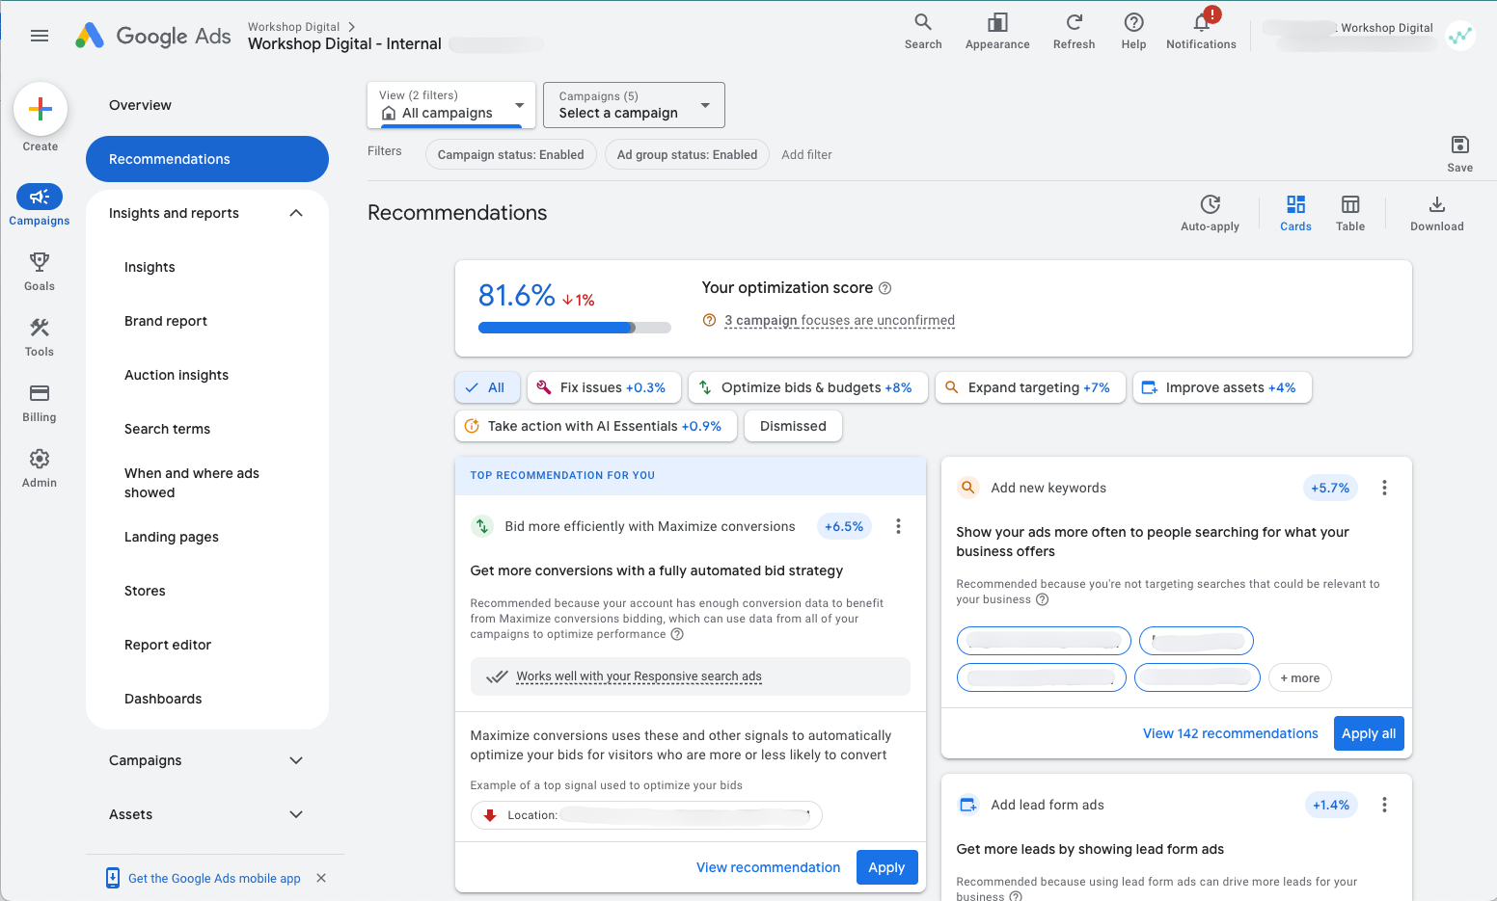The height and width of the screenshot is (901, 1497).
Task: Click View recommendation link
Action: click(769, 867)
